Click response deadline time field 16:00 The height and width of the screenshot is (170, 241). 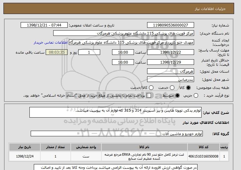123,52
